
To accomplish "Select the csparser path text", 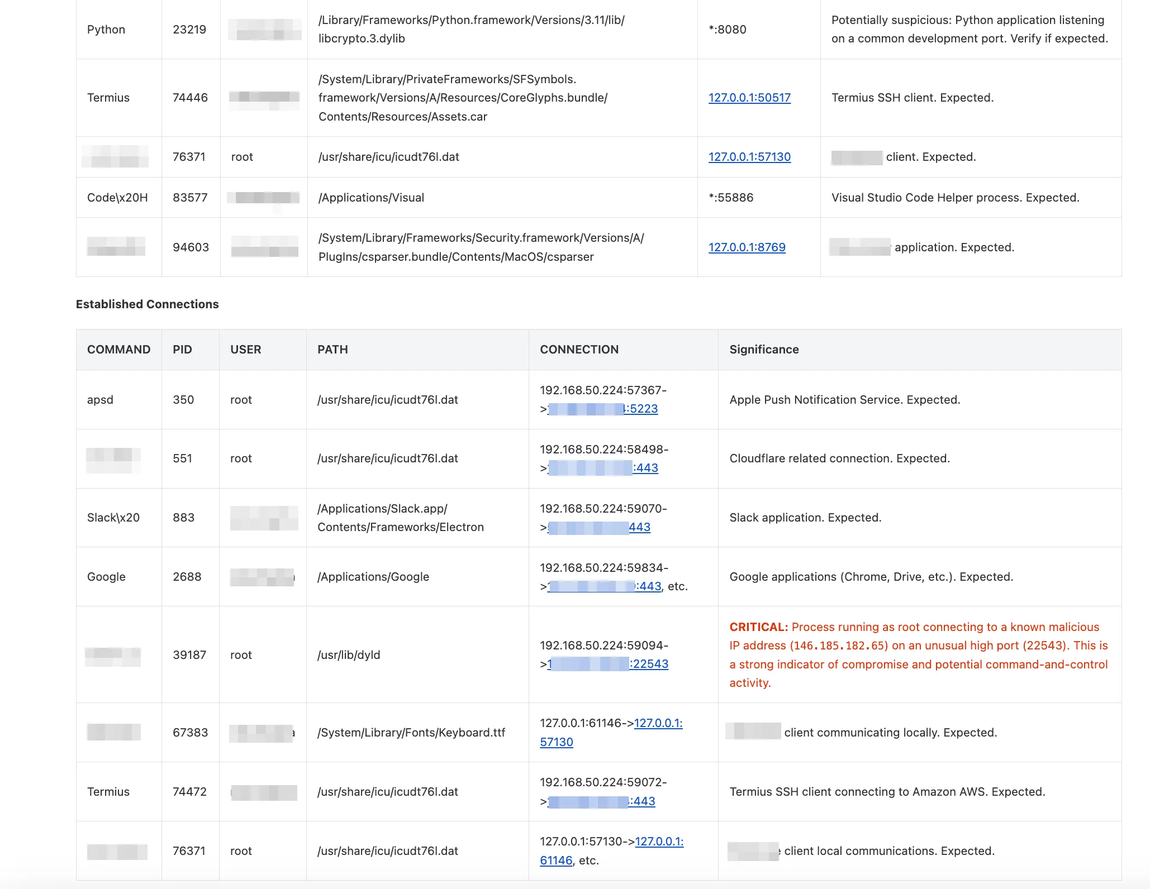I will (481, 247).
